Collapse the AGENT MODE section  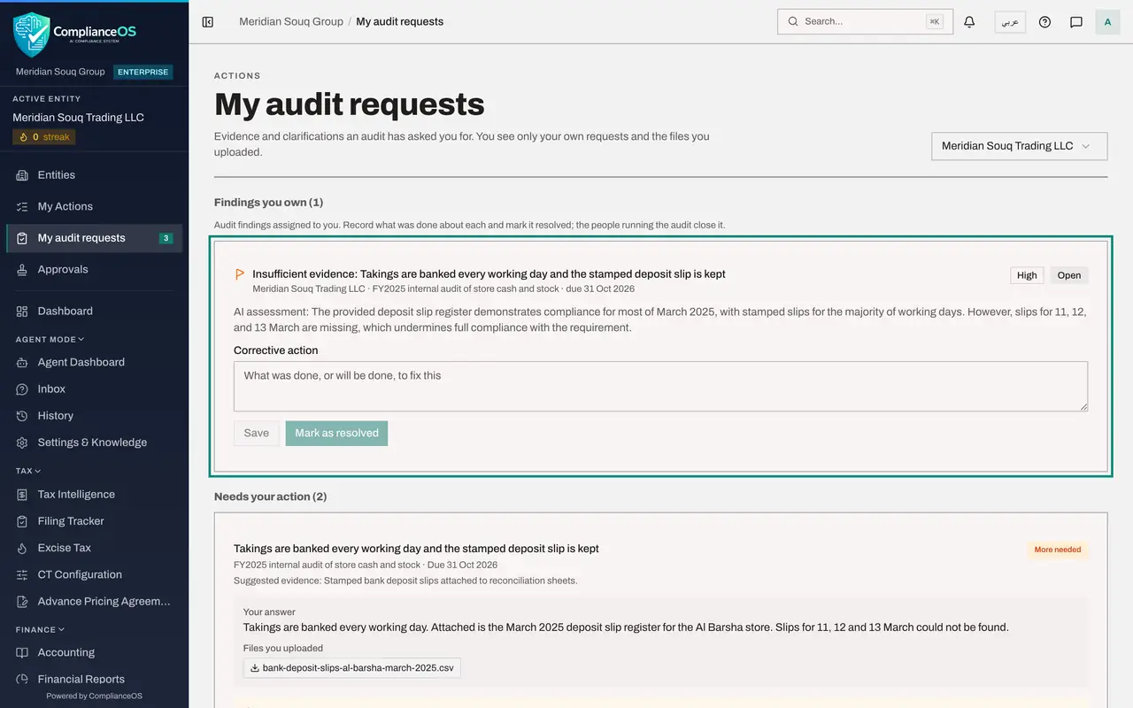click(x=50, y=339)
